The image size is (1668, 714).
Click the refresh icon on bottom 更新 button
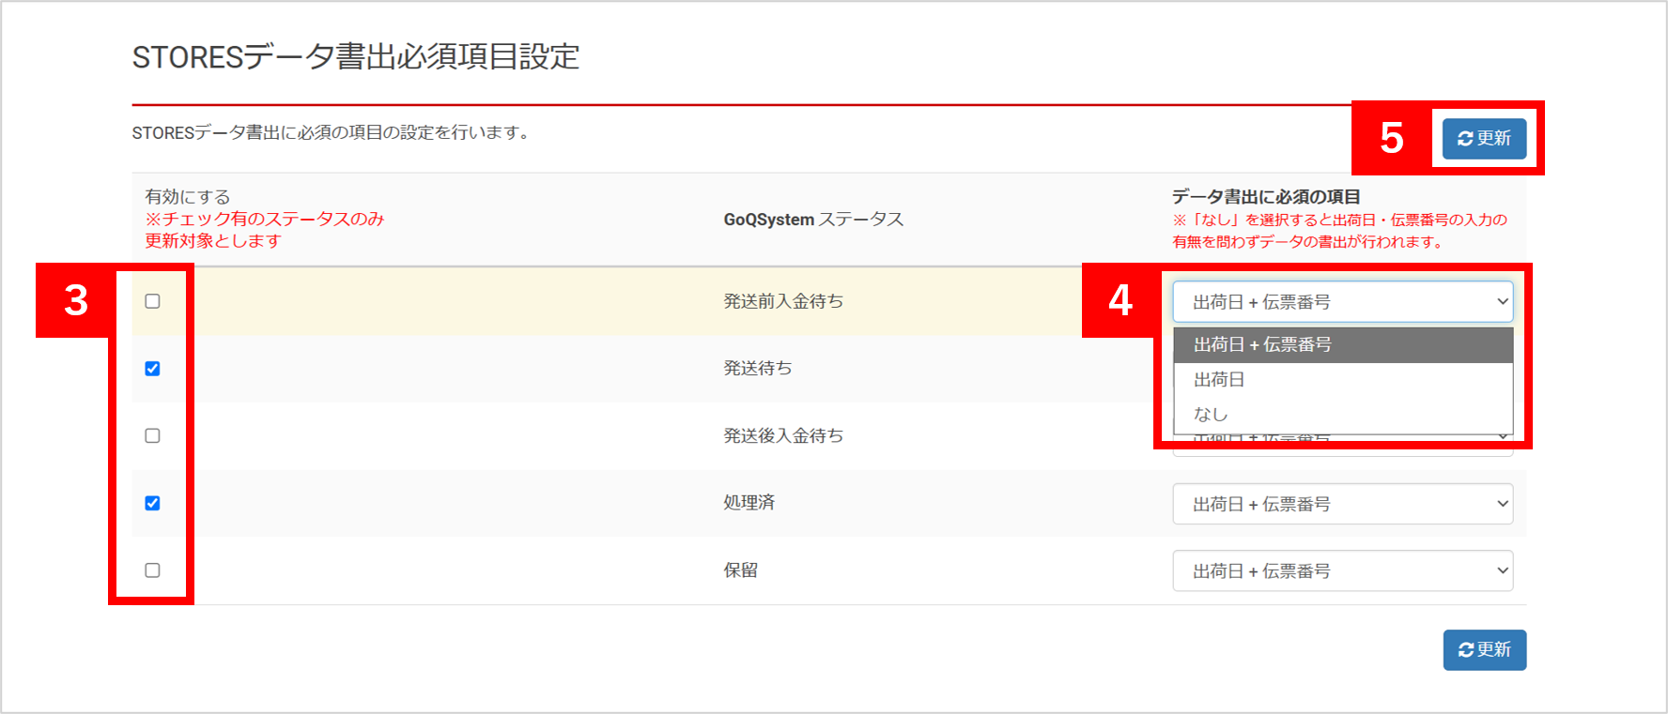(x=1466, y=650)
